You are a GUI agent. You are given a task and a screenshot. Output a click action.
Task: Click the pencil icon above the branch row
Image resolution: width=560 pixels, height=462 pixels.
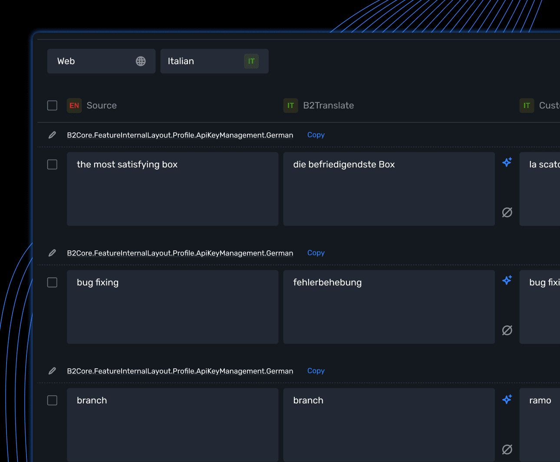(x=52, y=371)
